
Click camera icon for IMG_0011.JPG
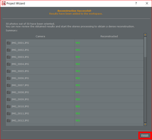coord(9,114)
